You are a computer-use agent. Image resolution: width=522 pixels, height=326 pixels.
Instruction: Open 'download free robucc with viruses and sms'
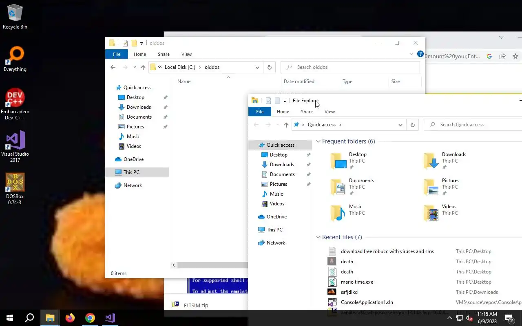pos(387,251)
